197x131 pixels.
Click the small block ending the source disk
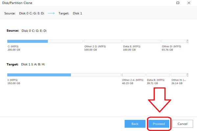point(187,42)
